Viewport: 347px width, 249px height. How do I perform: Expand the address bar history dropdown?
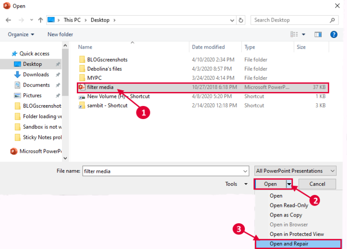coord(232,20)
